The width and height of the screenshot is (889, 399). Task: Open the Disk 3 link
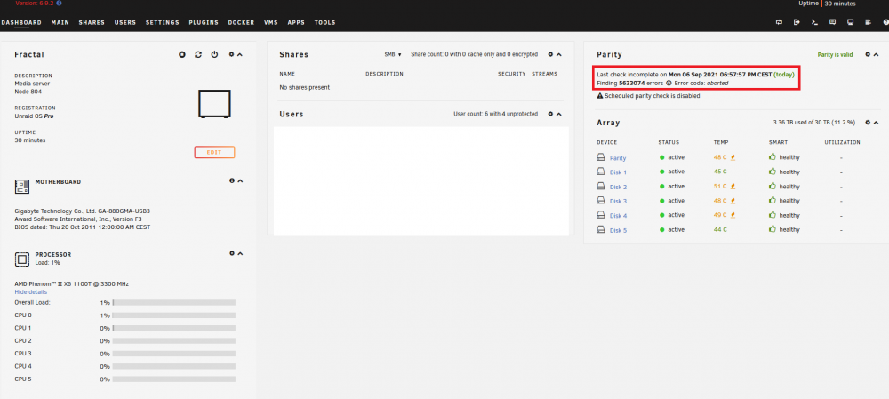click(x=618, y=201)
